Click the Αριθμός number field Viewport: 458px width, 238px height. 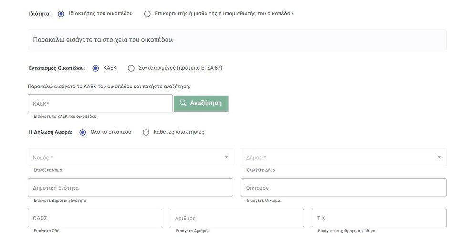point(237,218)
